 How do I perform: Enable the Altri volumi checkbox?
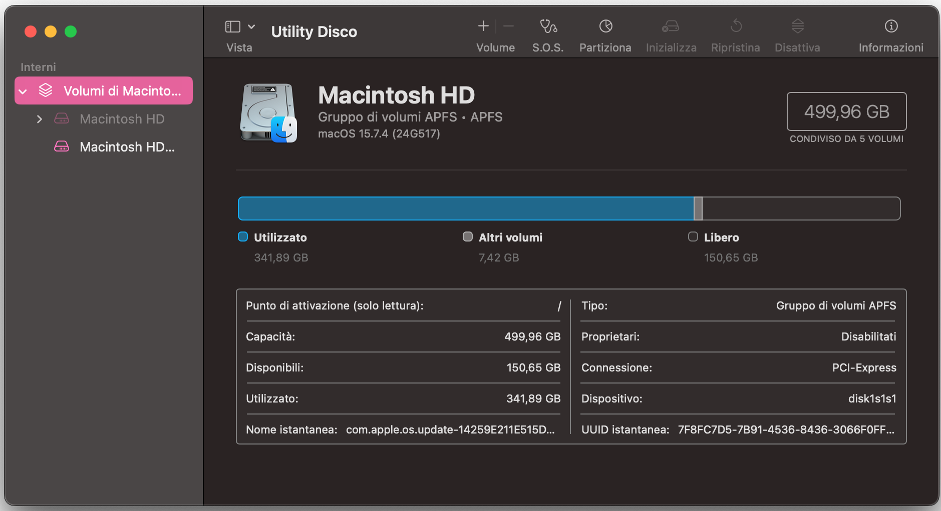468,236
